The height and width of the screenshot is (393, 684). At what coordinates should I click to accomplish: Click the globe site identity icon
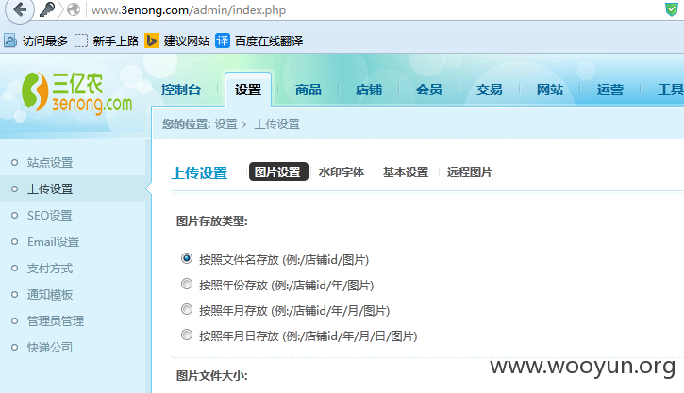pyautogui.click(x=74, y=9)
